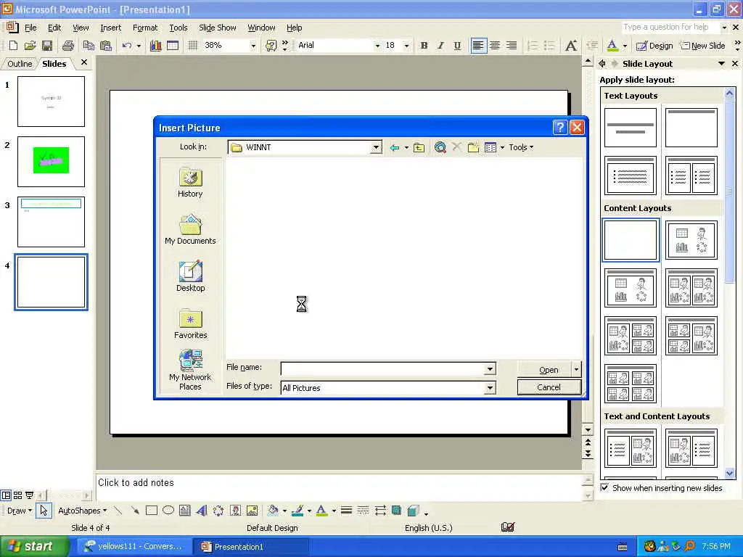Switch to the Outline tab
This screenshot has height=557, width=743.
coord(20,64)
